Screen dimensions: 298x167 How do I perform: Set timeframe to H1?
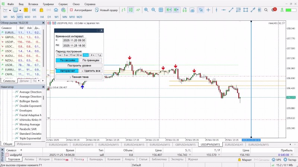pos(35,17)
